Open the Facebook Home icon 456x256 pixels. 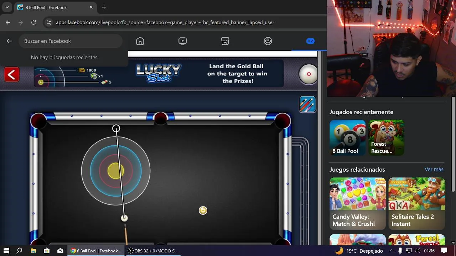click(x=140, y=41)
